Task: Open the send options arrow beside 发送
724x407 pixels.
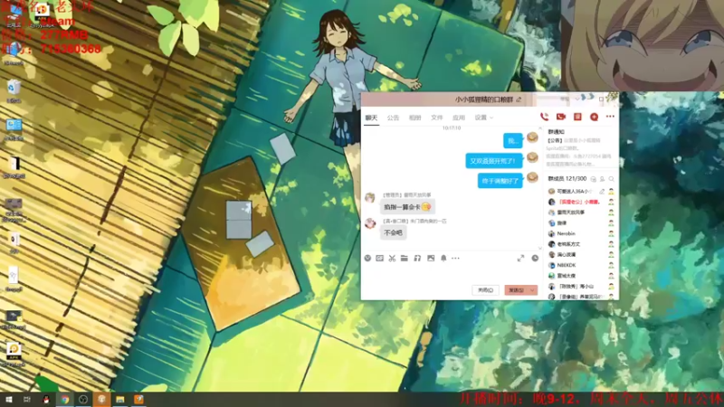Action: 532,290
